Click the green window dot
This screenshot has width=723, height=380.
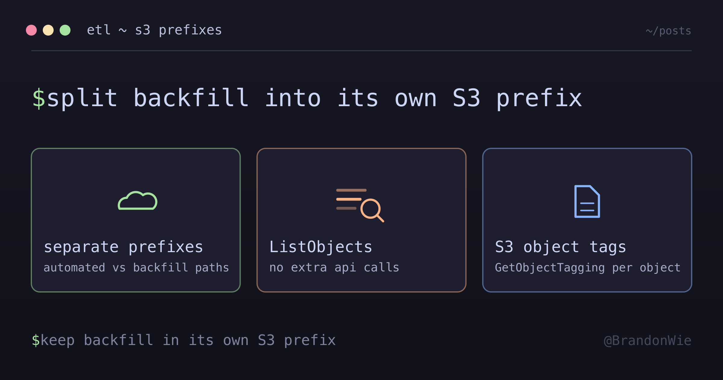(65, 30)
